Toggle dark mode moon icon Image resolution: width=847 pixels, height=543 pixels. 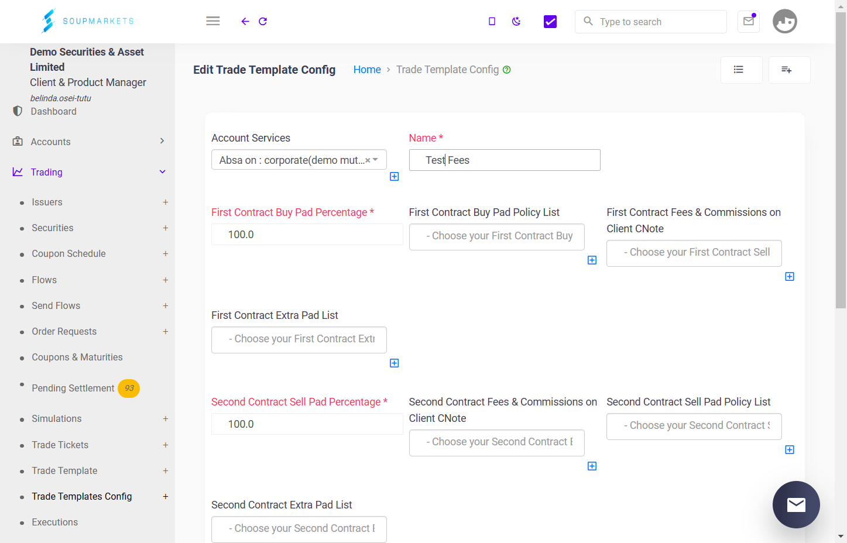pyautogui.click(x=516, y=22)
